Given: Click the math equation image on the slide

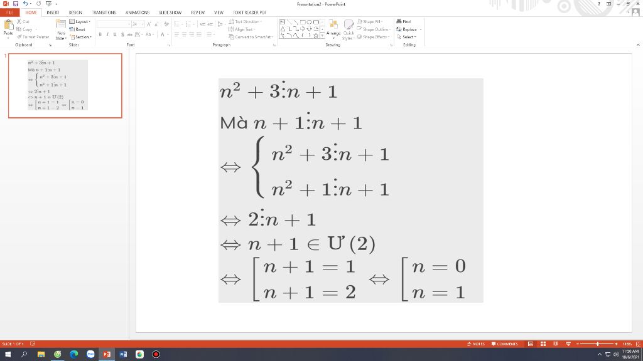Looking at the screenshot, I should point(350,191).
